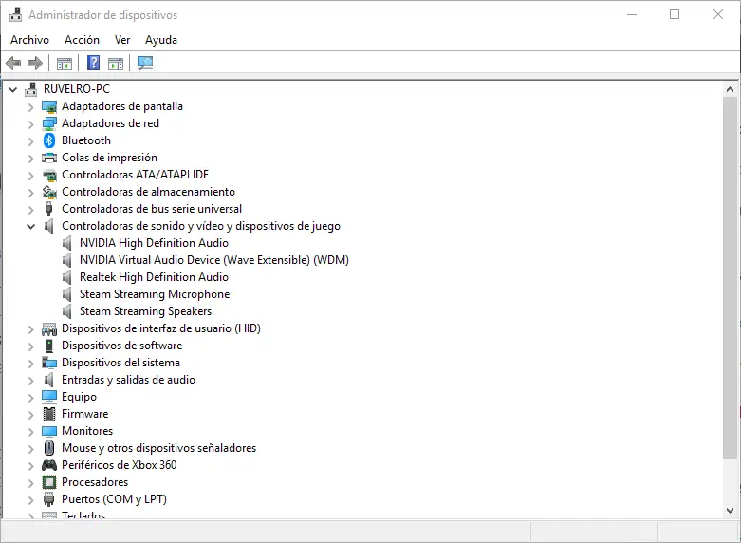Click the Procesadores chip icon
This screenshot has width=741, height=543.
pos(49,482)
